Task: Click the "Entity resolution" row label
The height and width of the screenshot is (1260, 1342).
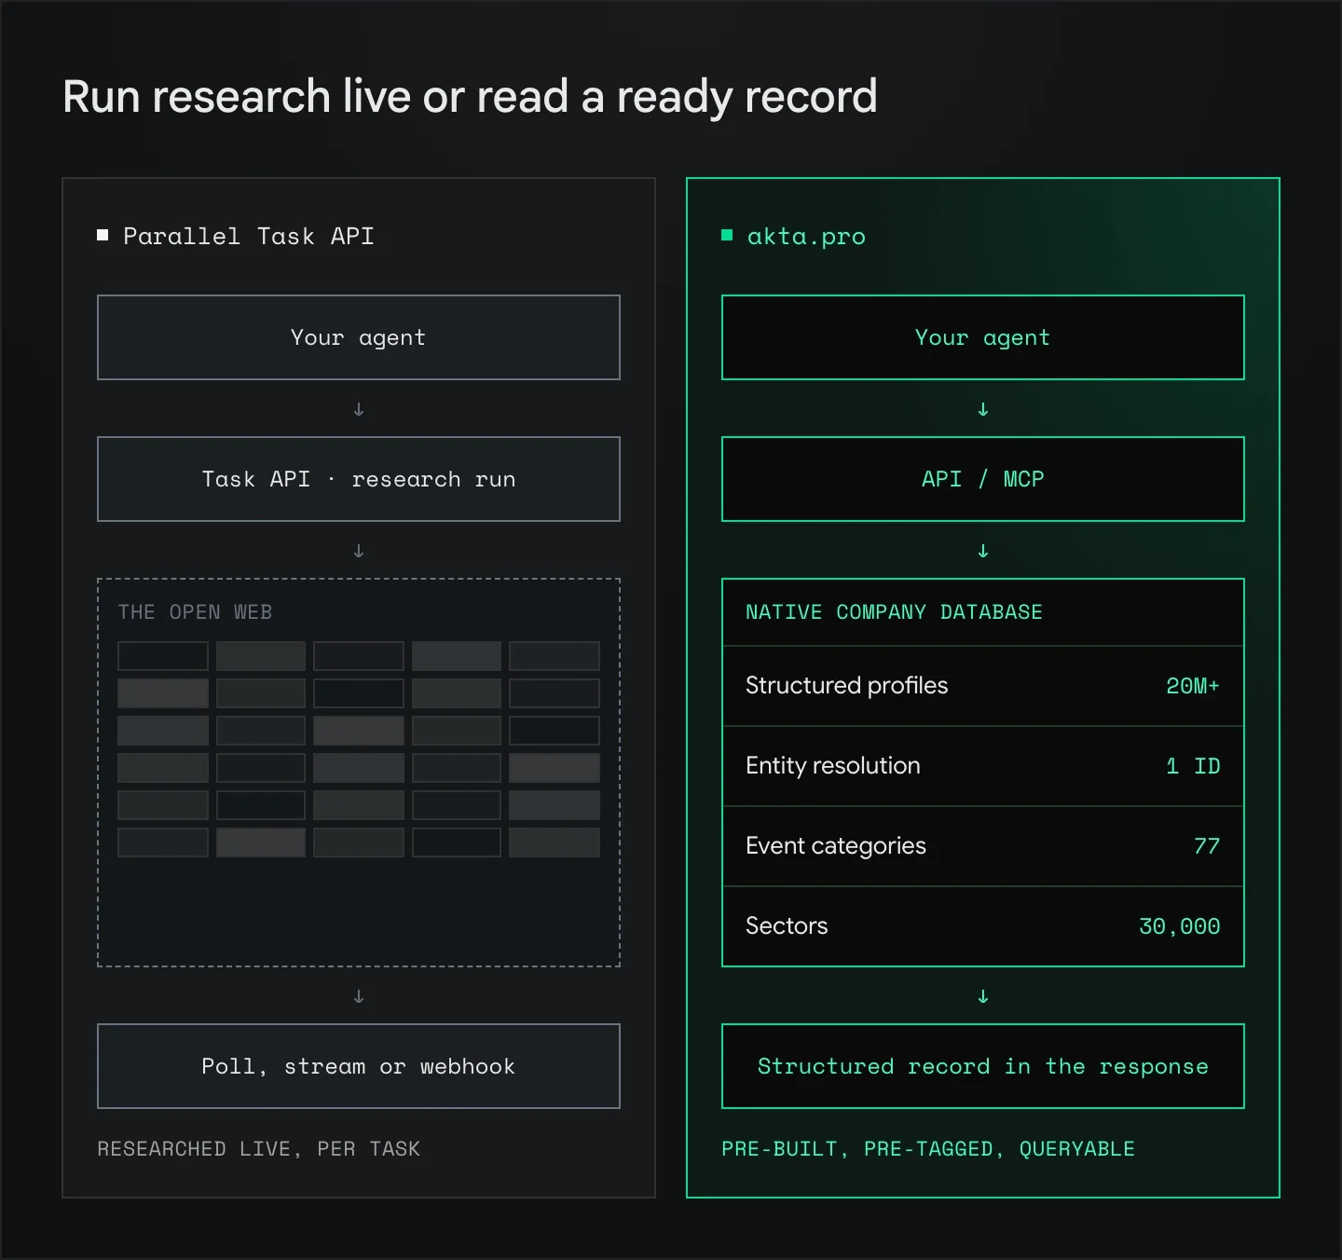Action: click(833, 766)
